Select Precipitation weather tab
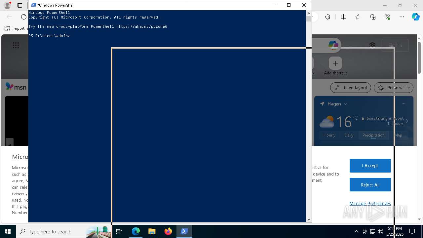This screenshot has width=423, height=238. [373, 135]
